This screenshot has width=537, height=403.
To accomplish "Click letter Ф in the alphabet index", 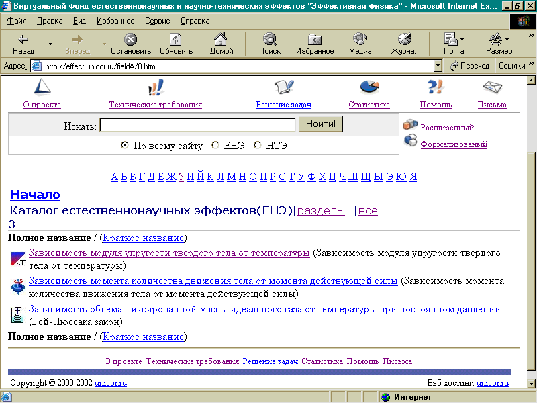I will [x=311, y=177].
